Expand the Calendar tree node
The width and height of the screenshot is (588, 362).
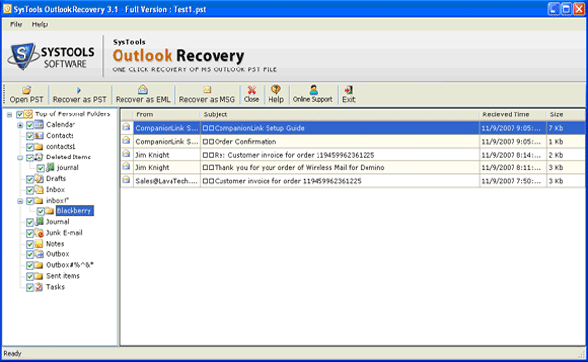20,125
